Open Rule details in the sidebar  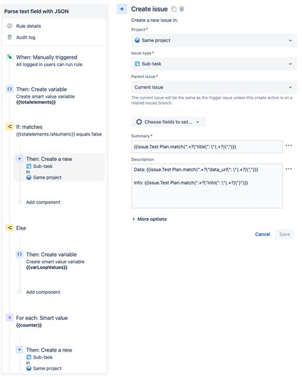pyautogui.click(x=29, y=26)
